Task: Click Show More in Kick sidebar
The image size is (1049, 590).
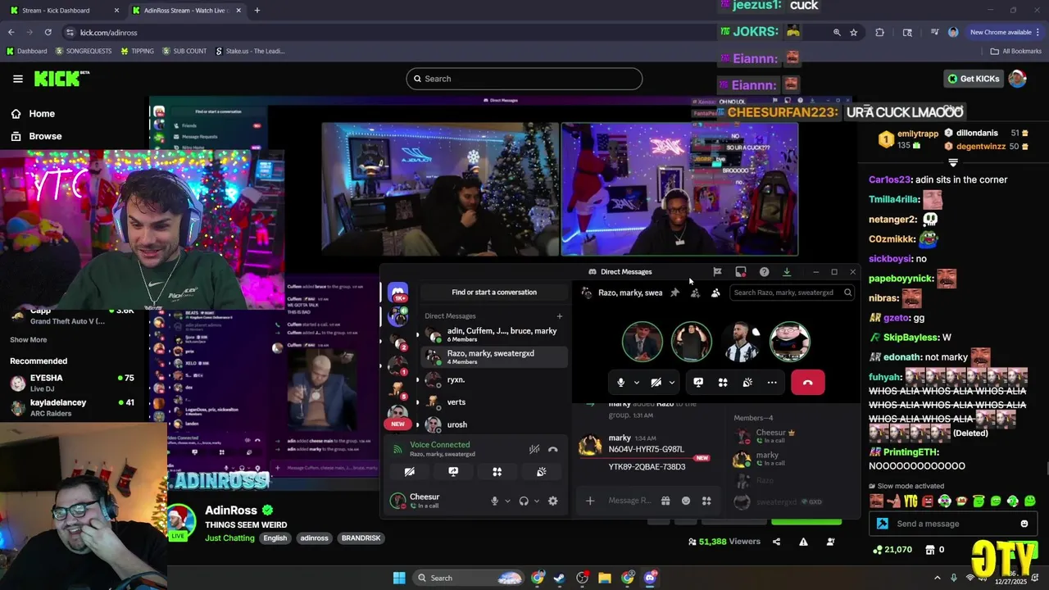Action: click(x=29, y=339)
